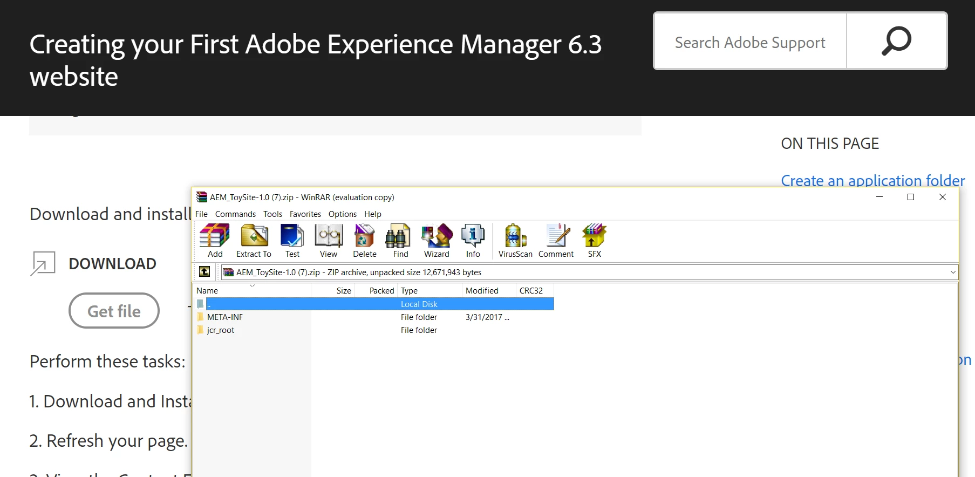975x477 pixels.
Task: Run the Test archive tool
Action: 292,241
